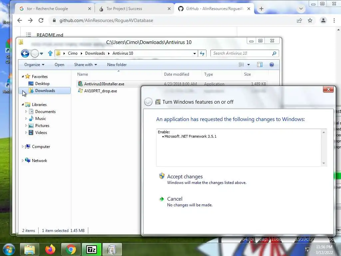The height and width of the screenshot is (256, 341).
Task: Close the Tor Project Success tab
Action: (x=169, y=9)
